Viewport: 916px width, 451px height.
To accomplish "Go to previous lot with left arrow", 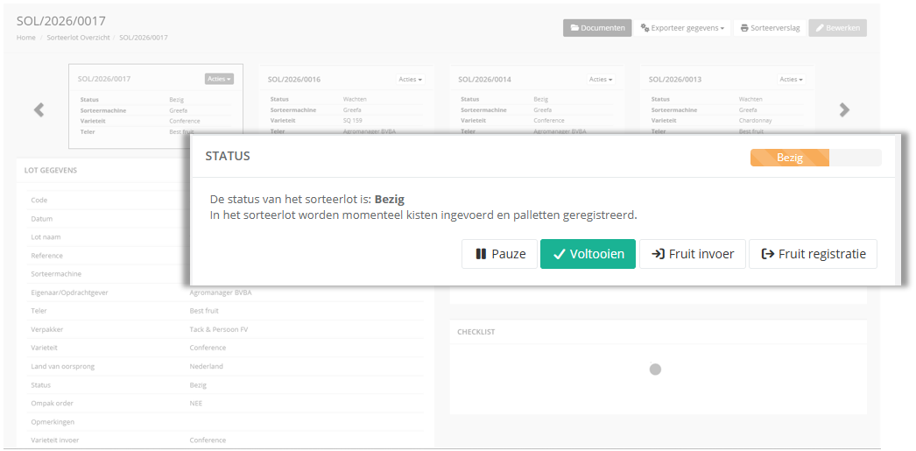I will click(x=39, y=109).
